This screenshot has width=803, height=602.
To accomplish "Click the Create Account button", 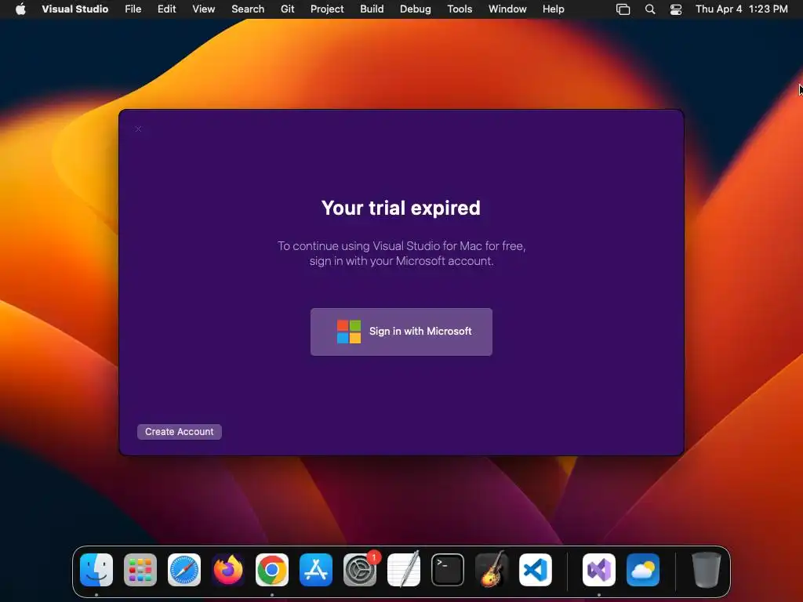I will point(180,432).
